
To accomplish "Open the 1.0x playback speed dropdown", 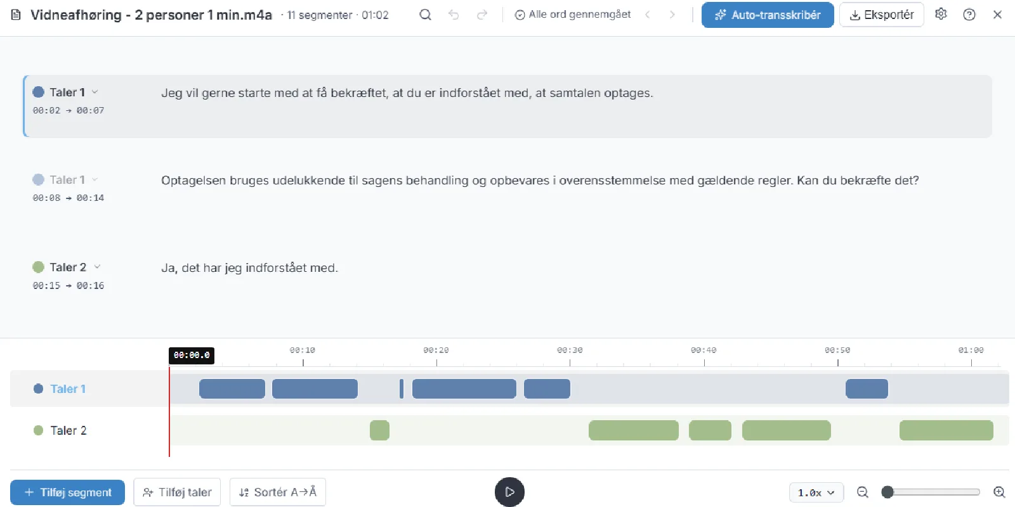I will 816,492.
